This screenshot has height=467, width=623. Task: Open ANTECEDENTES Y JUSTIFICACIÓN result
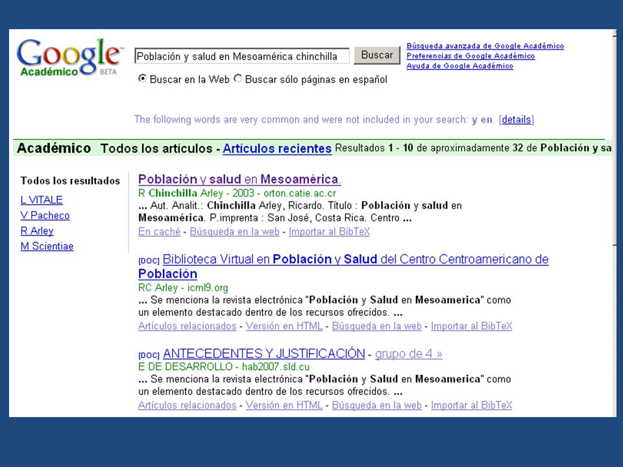coord(264,353)
